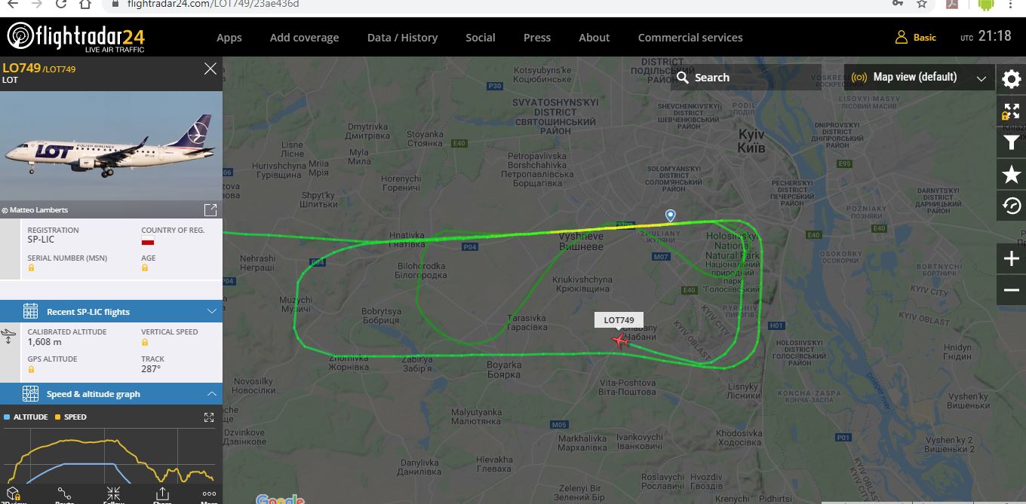The width and height of the screenshot is (1026, 504).
Task: Open the map filter funnel icon
Action: pyautogui.click(x=1012, y=142)
